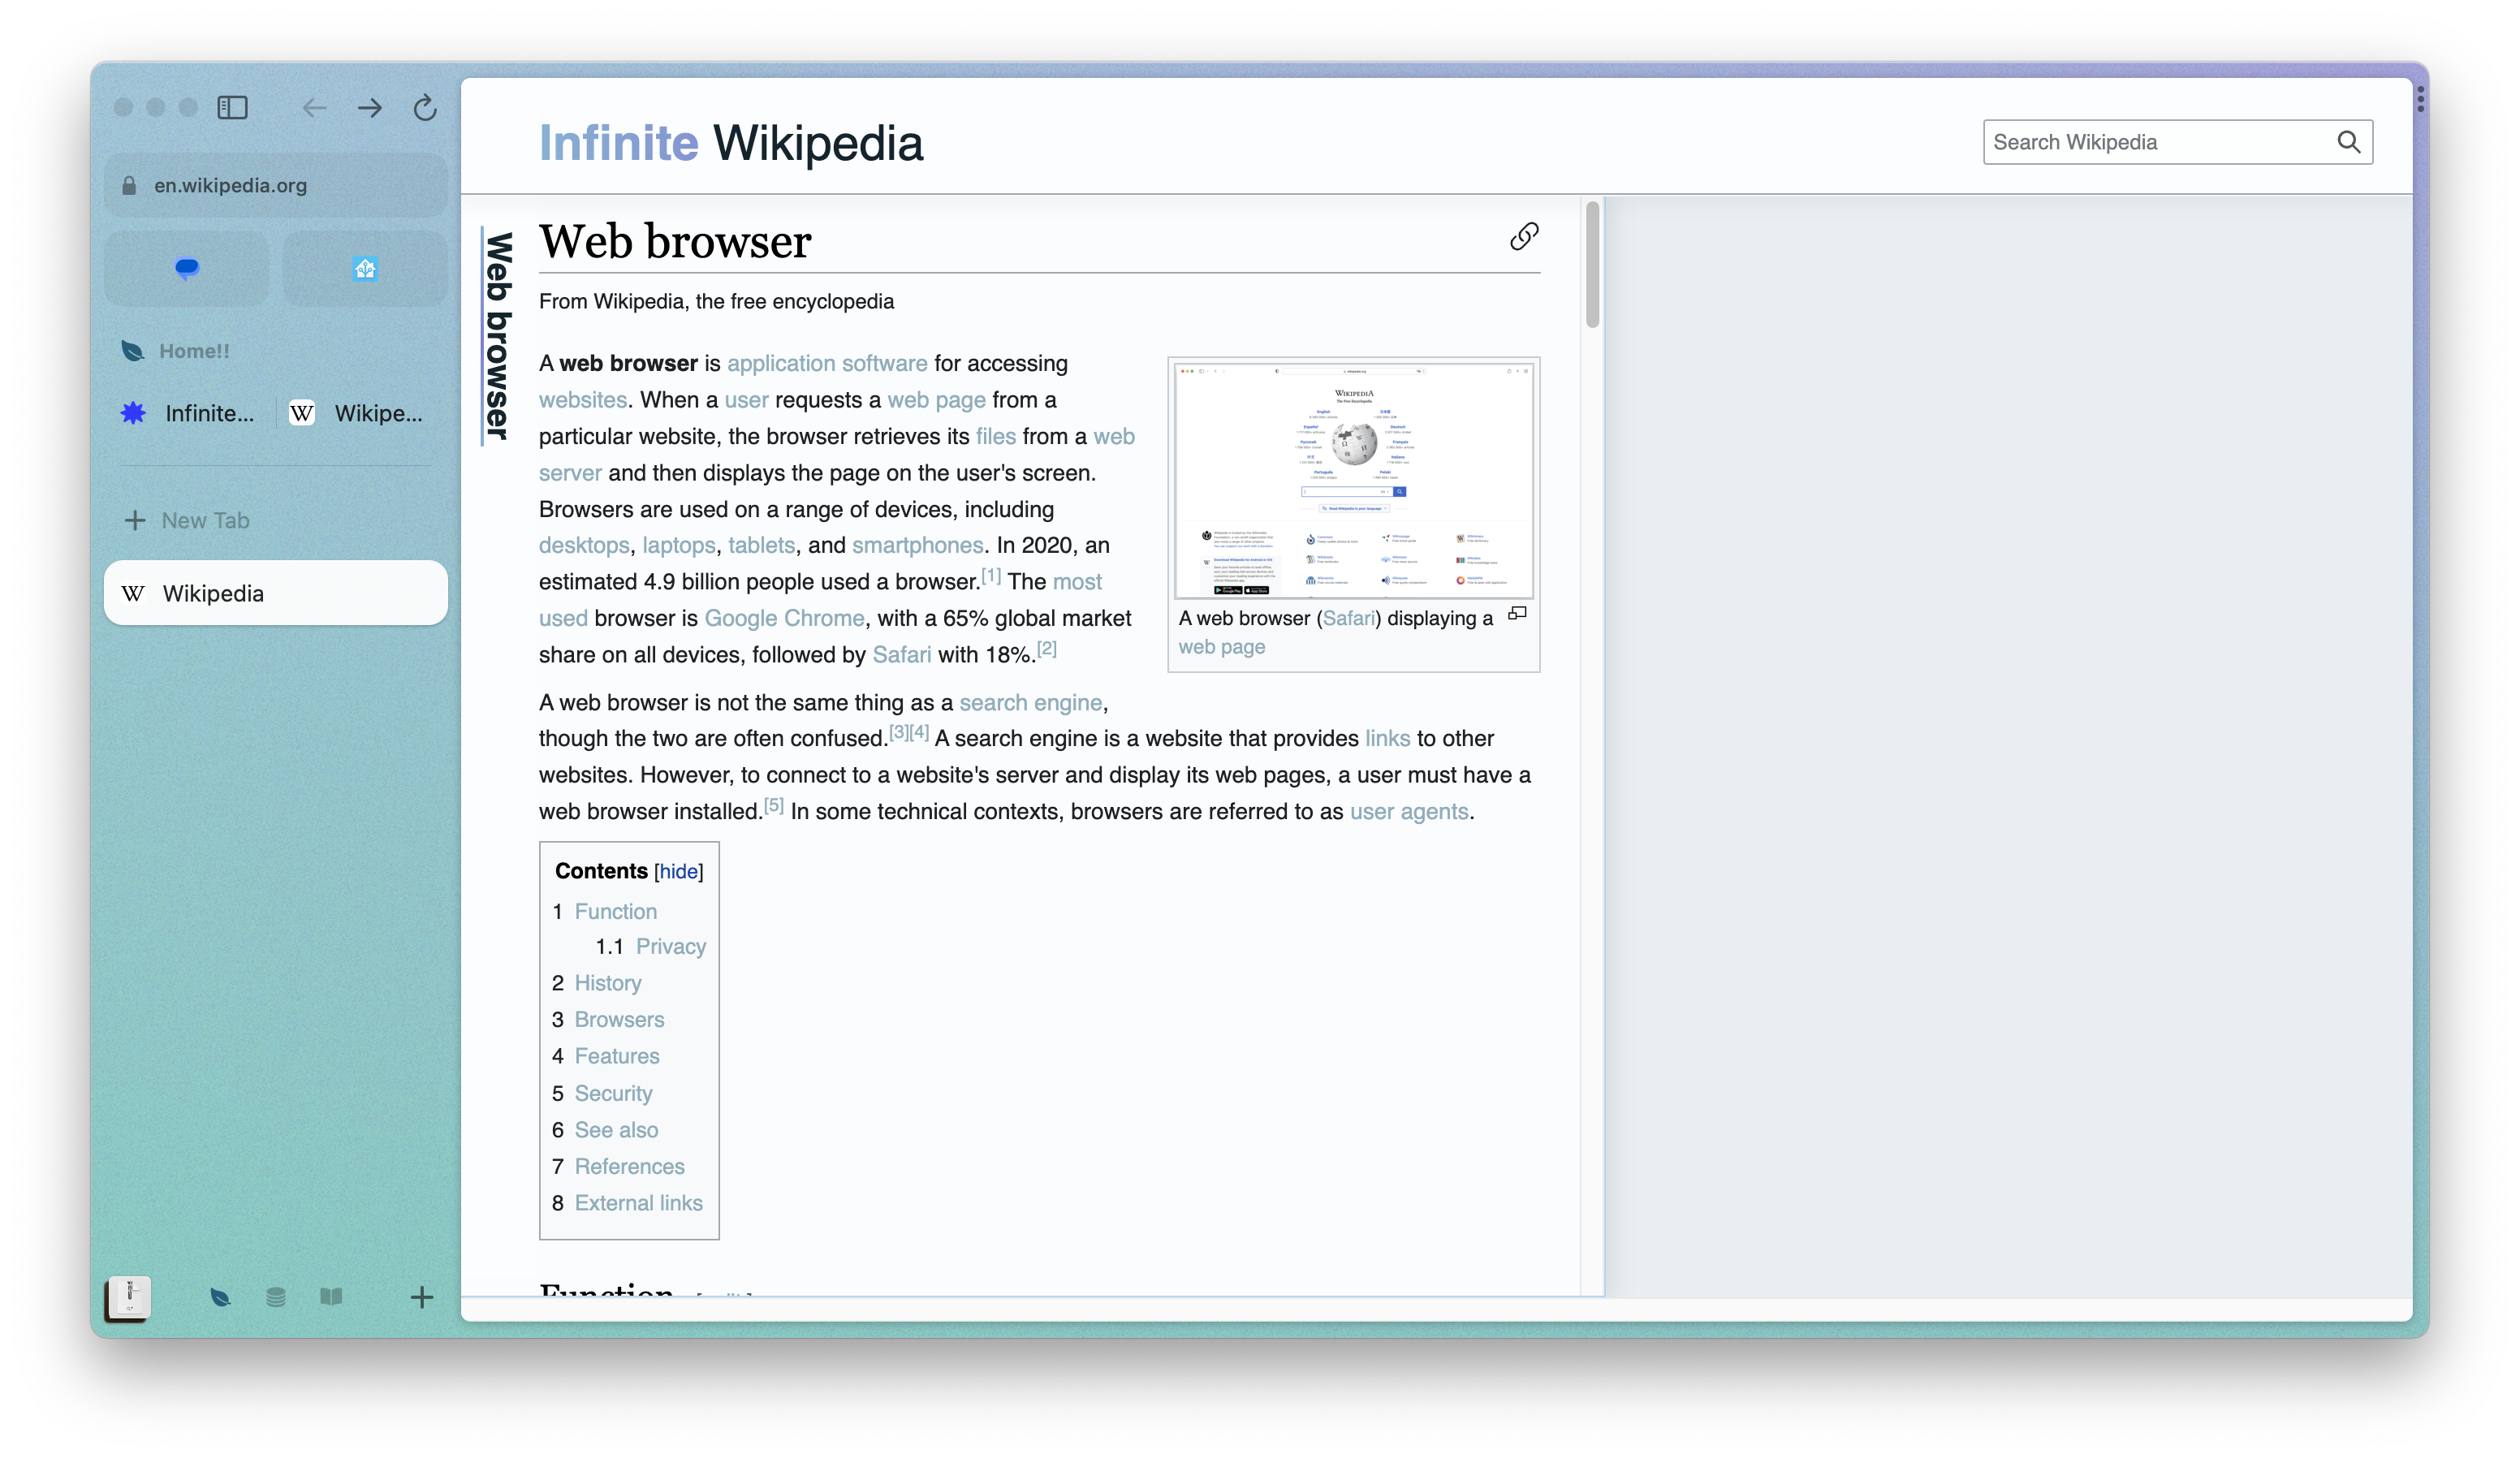The width and height of the screenshot is (2520, 1458).
Task: Jump to References in Contents
Action: click(629, 1166)
